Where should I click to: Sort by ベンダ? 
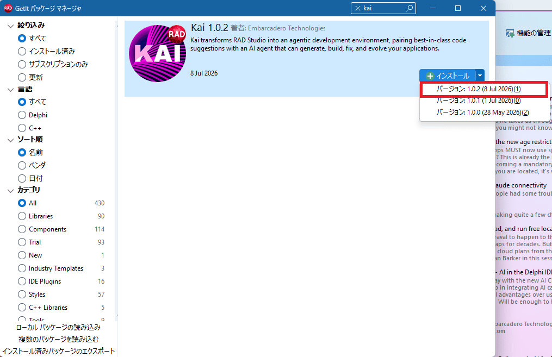22,165
